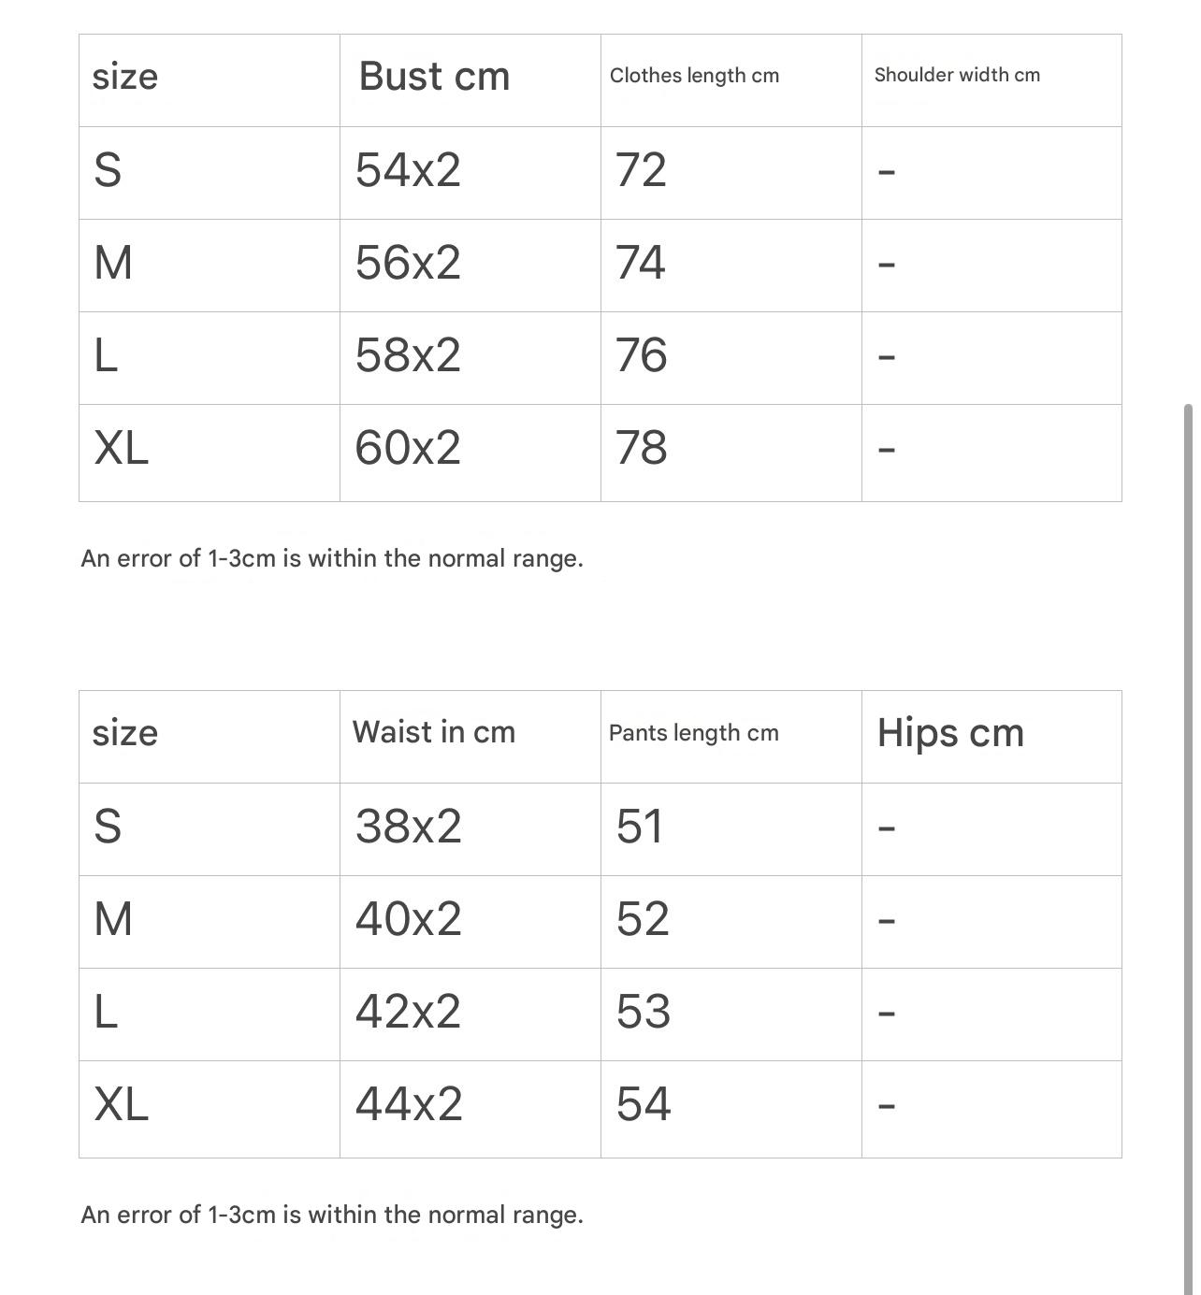The image size is (1201, 1295).
Task: Select the clothes length value 78
Action: point(641,448)
